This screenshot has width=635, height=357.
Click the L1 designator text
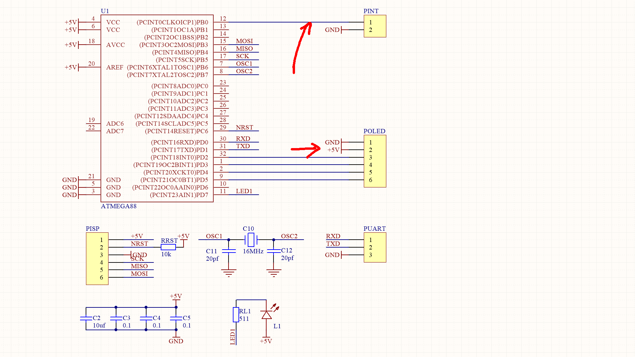277,326
